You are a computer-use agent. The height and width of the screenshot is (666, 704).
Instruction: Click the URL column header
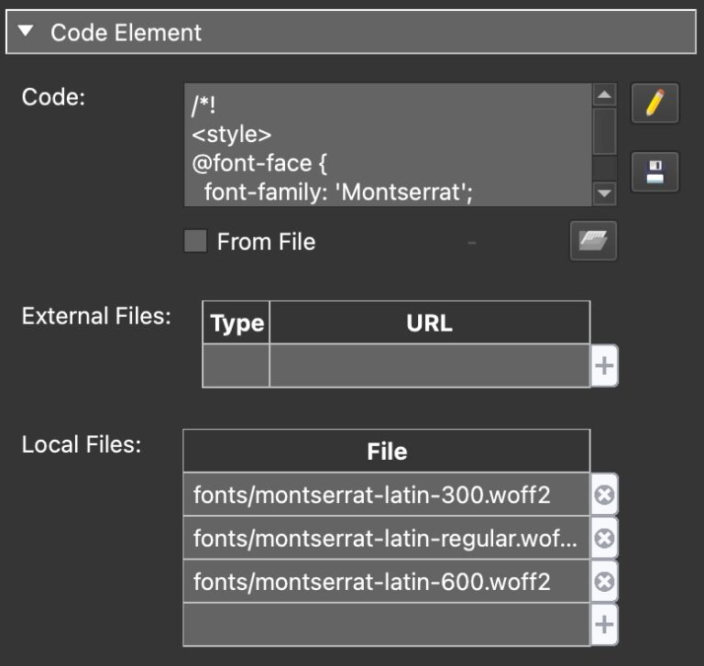click(x=429, y=323)
